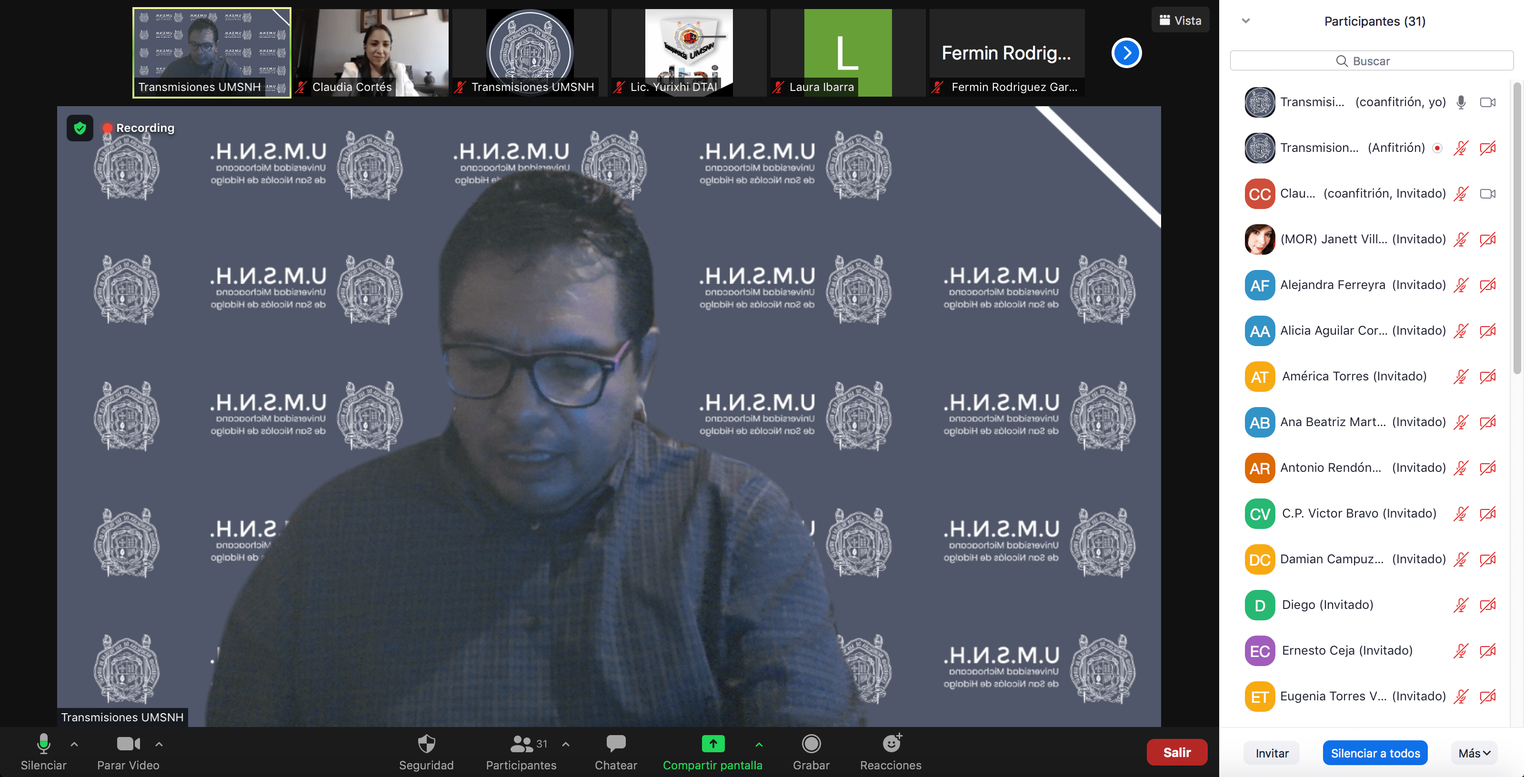Viewport: 1524px width, 777px height.
Task: Click Silenciar a todos button
Action: click(1375, 753)
